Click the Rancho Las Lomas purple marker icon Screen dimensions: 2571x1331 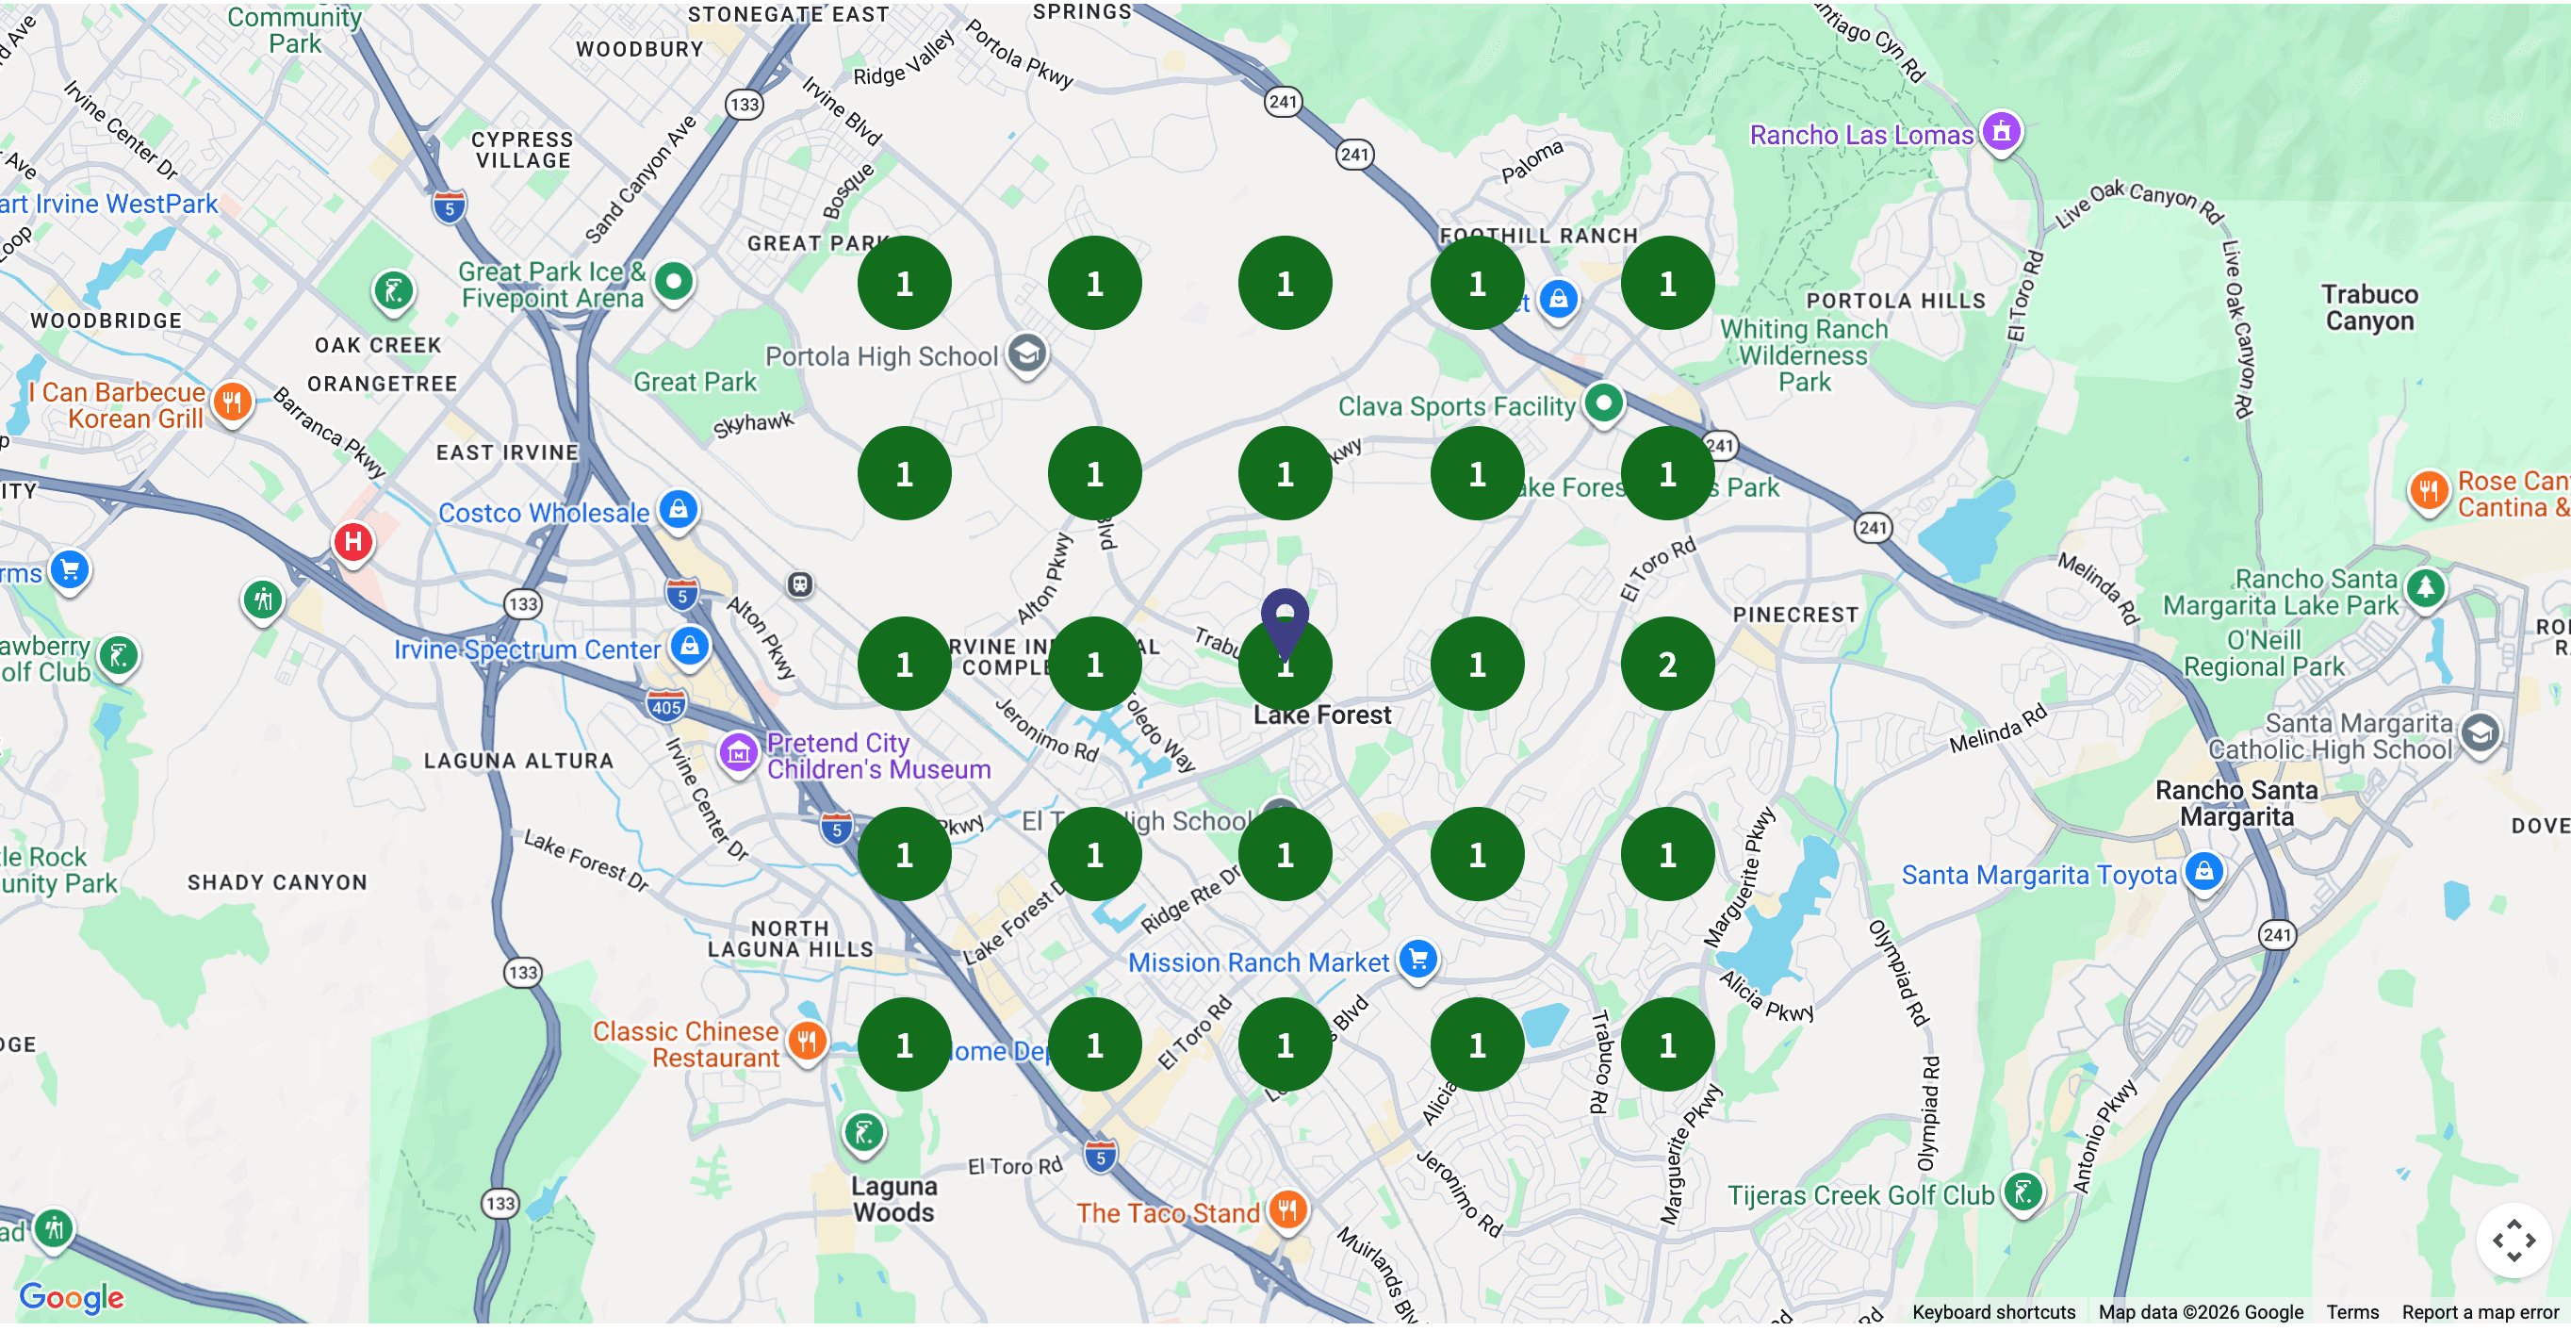point(2001,132)
